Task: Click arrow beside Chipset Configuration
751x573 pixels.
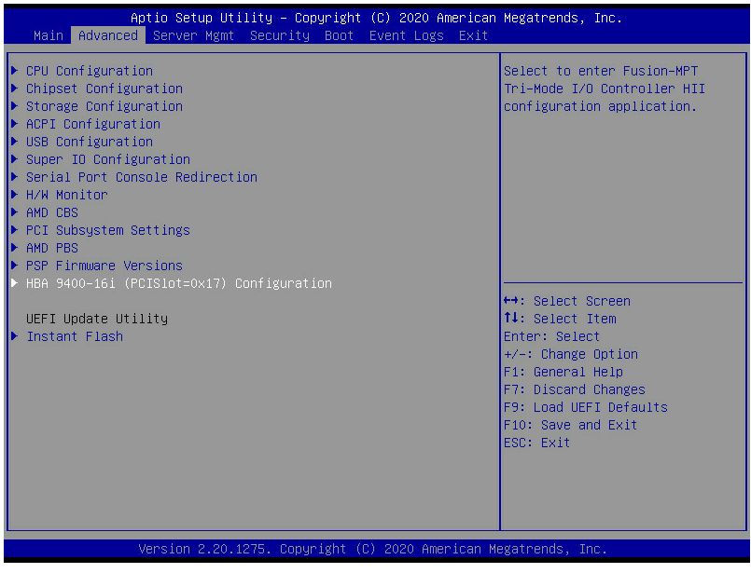Action: [15, 89]
